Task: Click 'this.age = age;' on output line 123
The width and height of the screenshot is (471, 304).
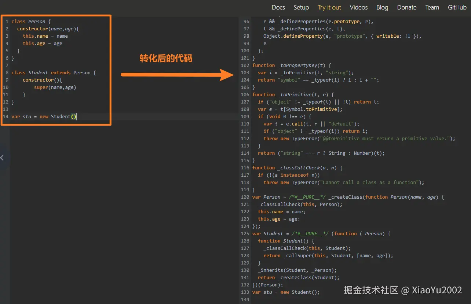Action: coord(279,219)
